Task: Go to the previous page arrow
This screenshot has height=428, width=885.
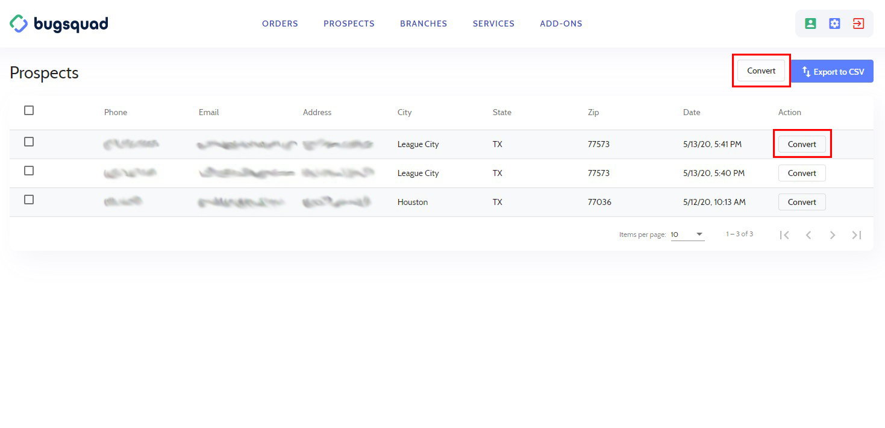Action: [x=808, y=235]
